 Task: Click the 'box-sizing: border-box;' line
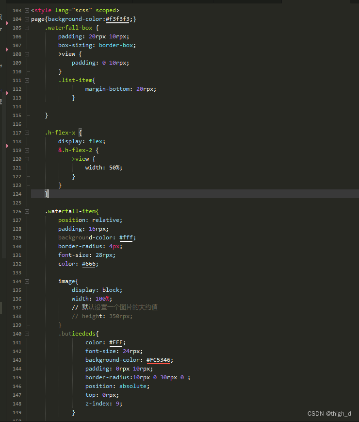coord(97,45)
